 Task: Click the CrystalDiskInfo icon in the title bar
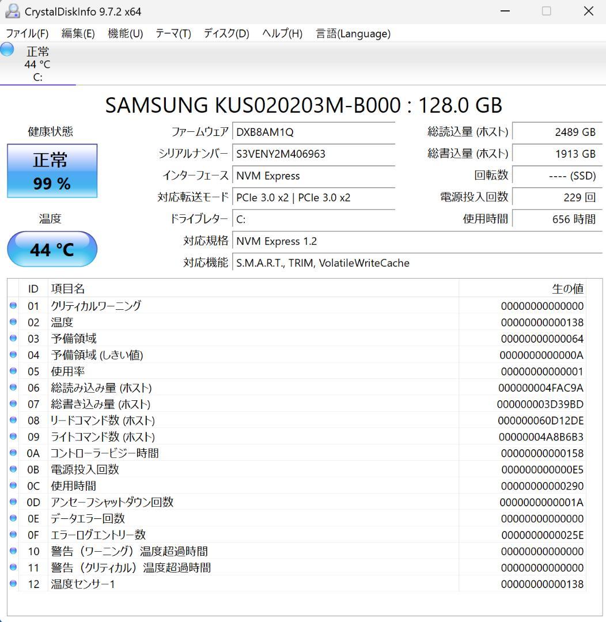[12, 11]
